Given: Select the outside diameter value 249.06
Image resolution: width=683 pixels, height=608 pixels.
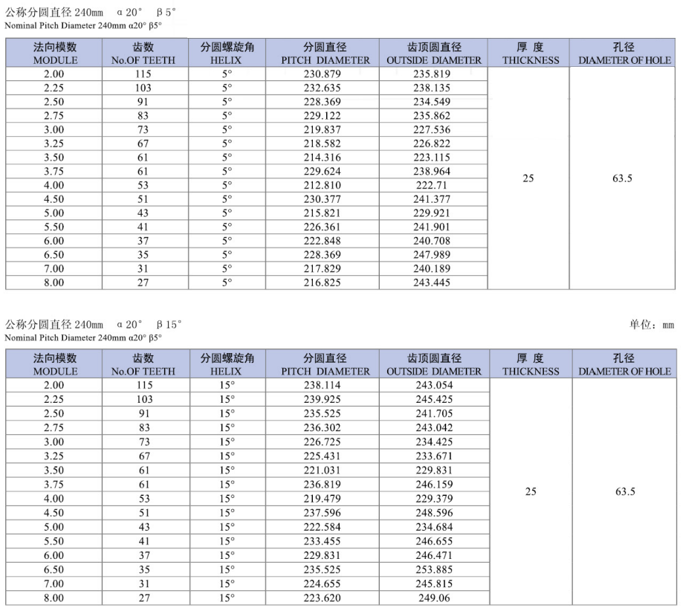Looking at the screenshot, I should [434, 598].
